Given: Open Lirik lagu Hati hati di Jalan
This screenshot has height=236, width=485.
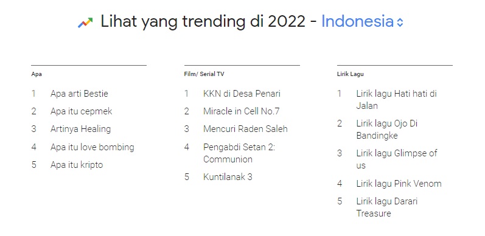Looking at the screenshot, I should 397,100.
